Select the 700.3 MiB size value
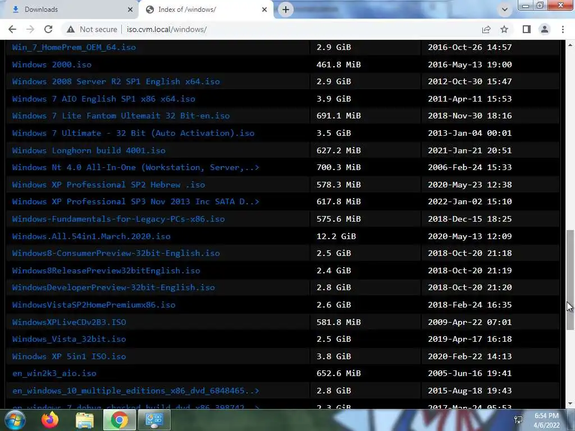The width and height of the screenshot is (575, 431). pyautogui.click(x=339, y=167)
